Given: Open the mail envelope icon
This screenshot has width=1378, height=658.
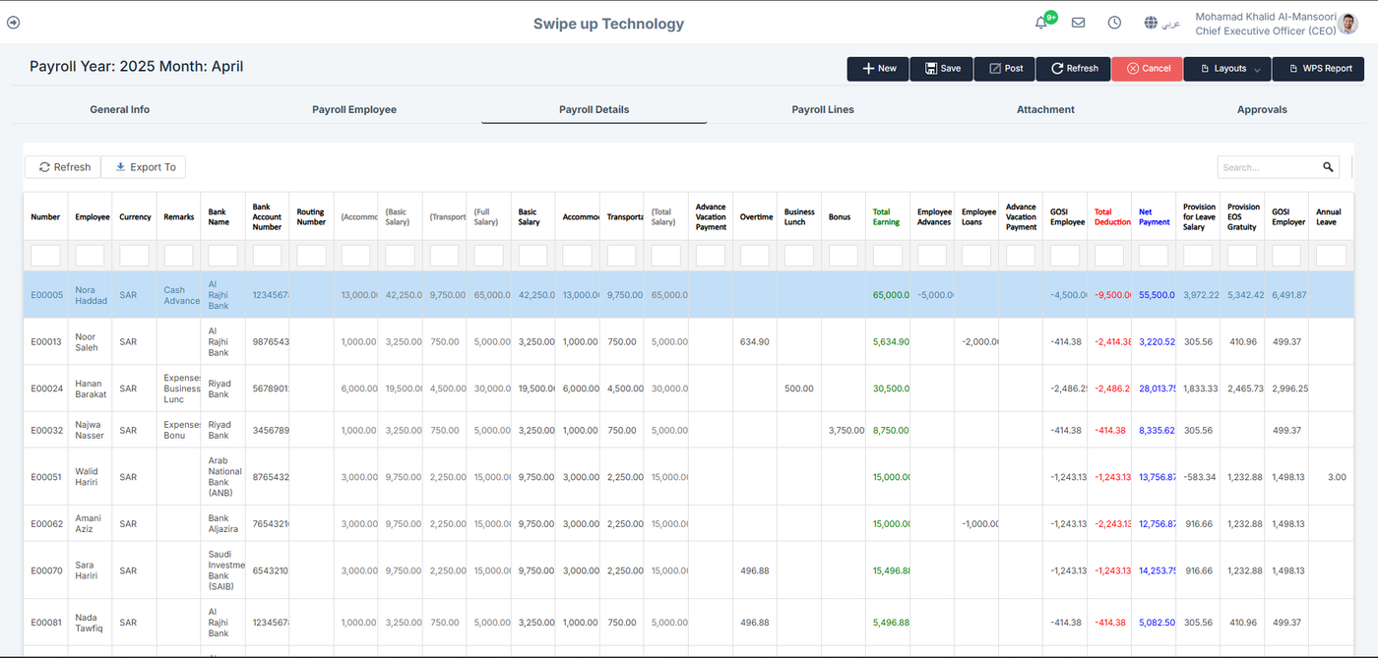Looking at the screenshot, I should [x=1078, y=23].
